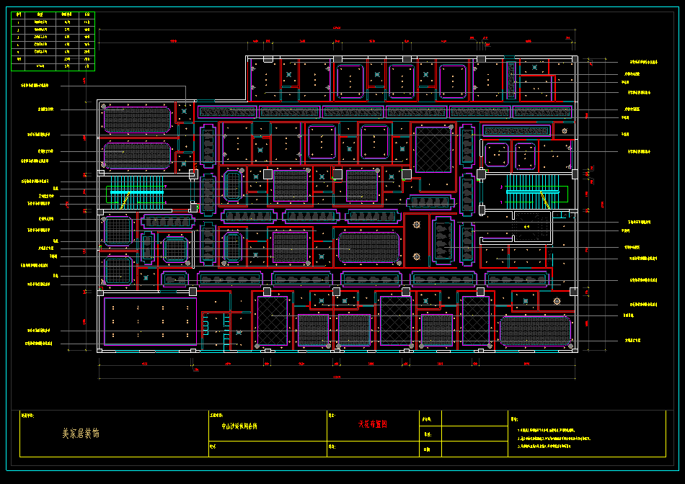Screen dimensions: 685x484
Task: Select the large diamond-hatched ceiling panel in the upper center
Action: (x=433, y=150)
